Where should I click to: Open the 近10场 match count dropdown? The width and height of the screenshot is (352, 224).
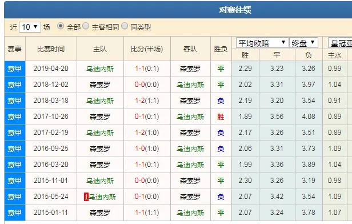[x=30, y=27]
